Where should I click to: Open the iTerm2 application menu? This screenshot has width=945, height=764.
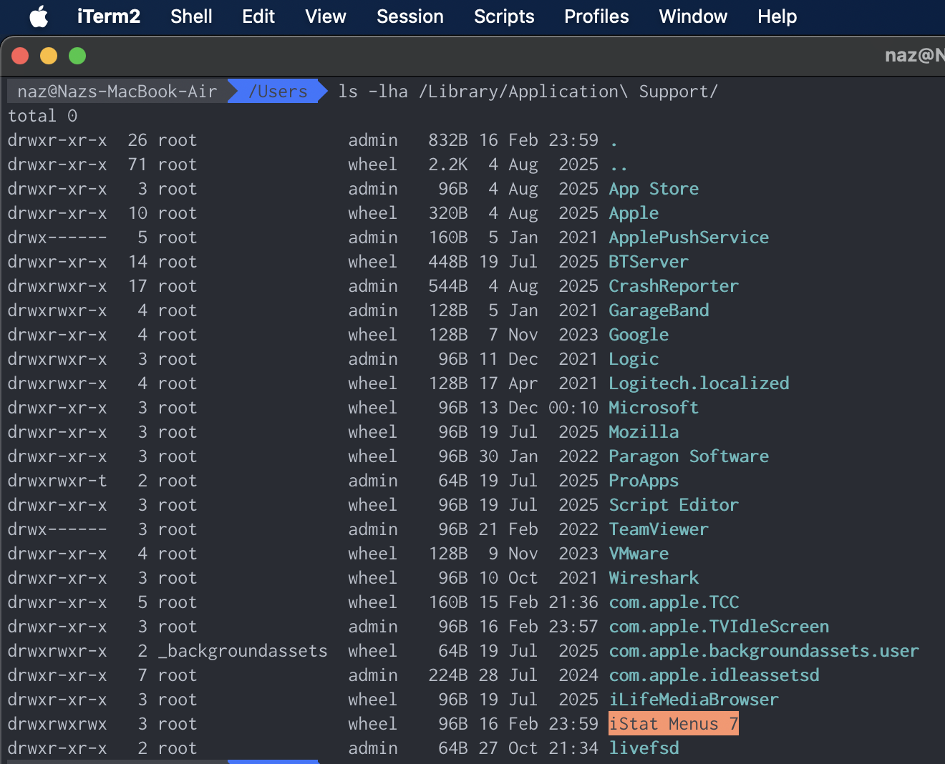pyautogui.click(x=108, y=16)
